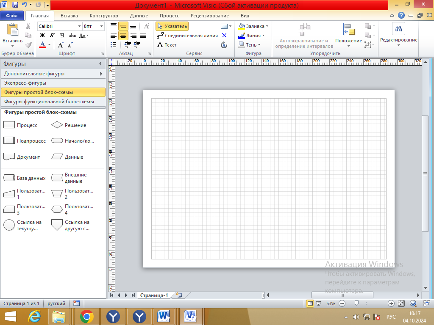Undo the last action

tap(24, 5)
